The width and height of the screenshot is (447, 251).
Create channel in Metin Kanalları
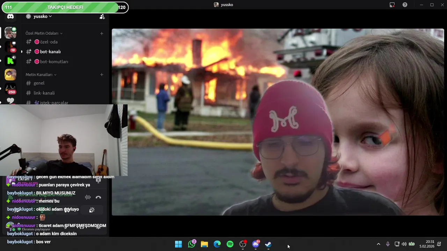pos(102,75)
